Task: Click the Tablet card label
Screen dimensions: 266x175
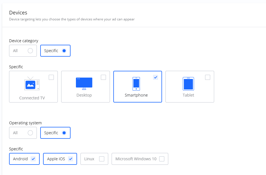Action: (x=188, y=95)
